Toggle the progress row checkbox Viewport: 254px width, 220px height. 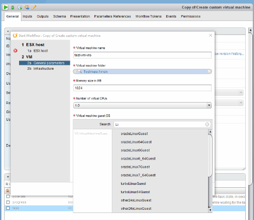8,202
